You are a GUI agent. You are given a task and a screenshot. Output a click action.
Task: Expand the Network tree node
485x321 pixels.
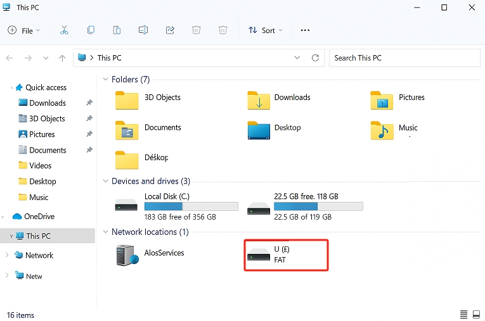point(7,255)
